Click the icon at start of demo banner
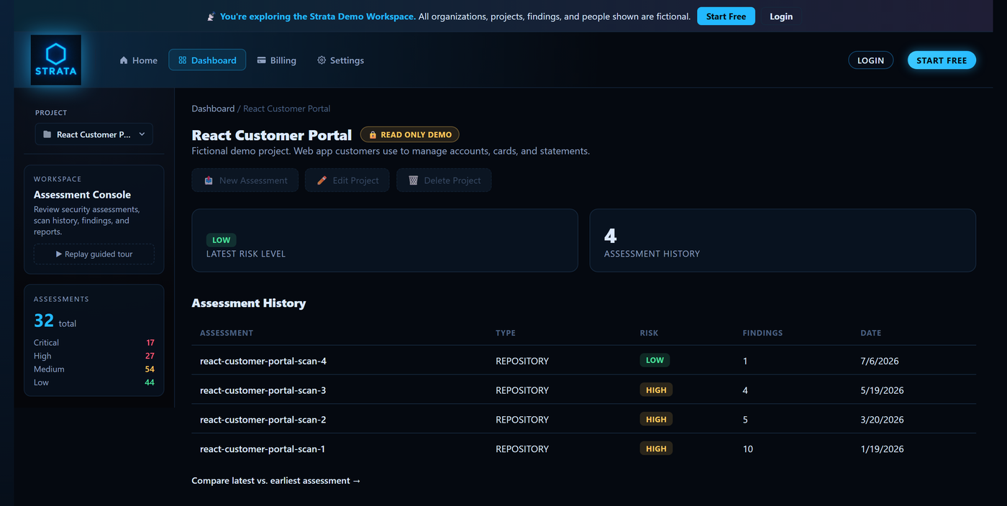This screenshot has height=506, width=1007. pyautogui.click(x=211, y=17)
